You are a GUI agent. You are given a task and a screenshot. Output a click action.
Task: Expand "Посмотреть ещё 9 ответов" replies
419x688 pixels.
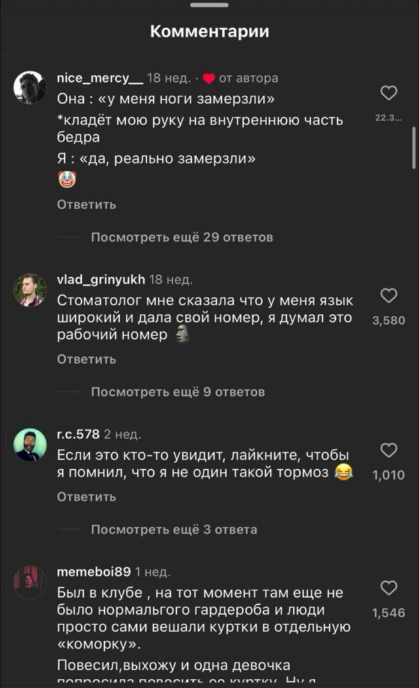click(177, 392)
